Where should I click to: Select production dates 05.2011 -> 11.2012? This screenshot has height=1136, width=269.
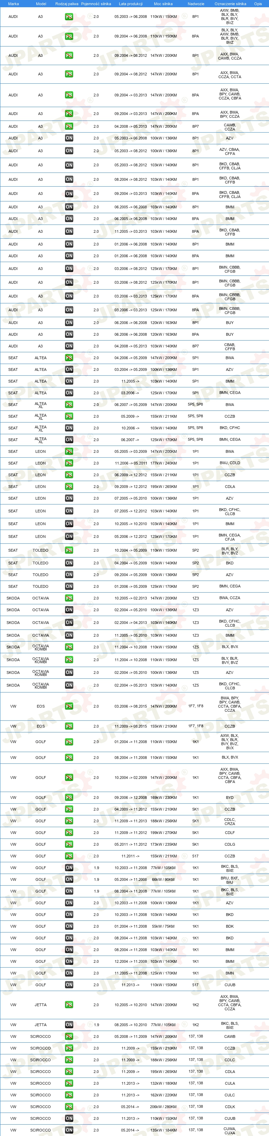point(131,844)
